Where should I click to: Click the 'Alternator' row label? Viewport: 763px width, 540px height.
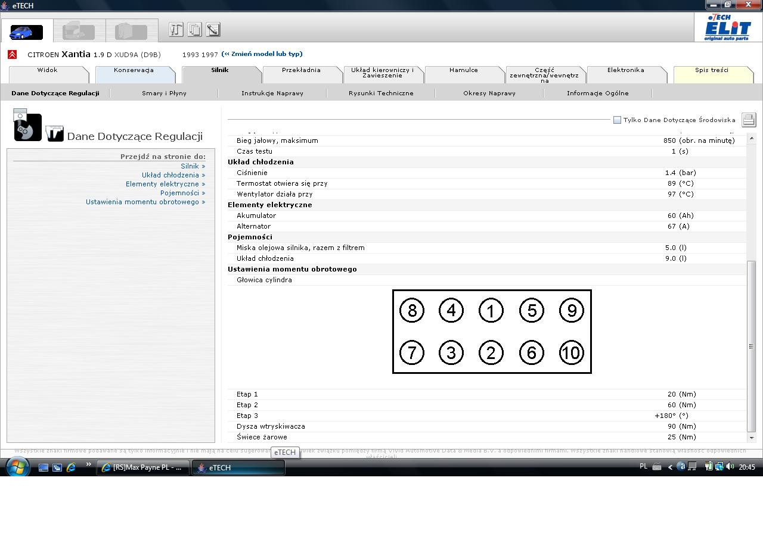253,226
